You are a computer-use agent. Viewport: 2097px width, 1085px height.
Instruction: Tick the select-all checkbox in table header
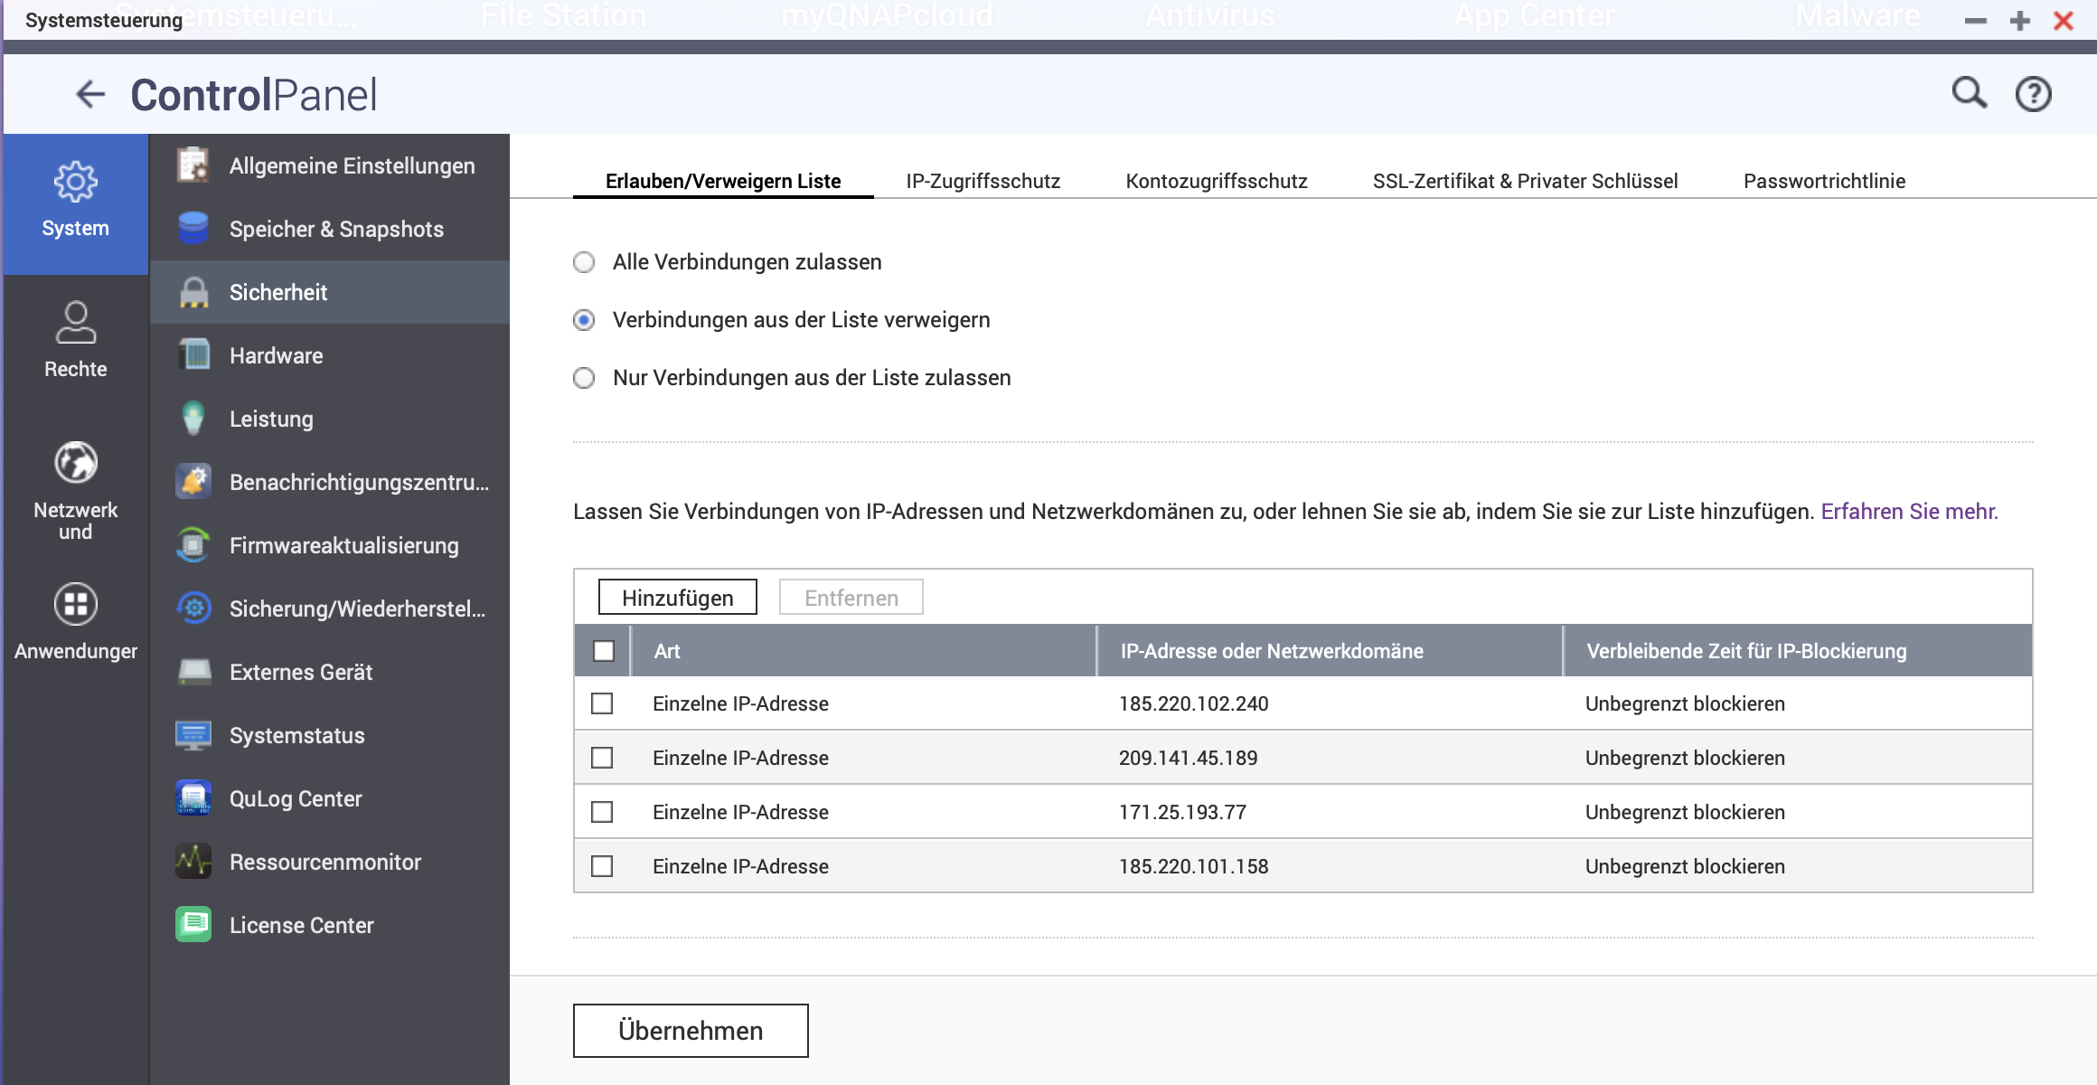click(x=604, y=651)
